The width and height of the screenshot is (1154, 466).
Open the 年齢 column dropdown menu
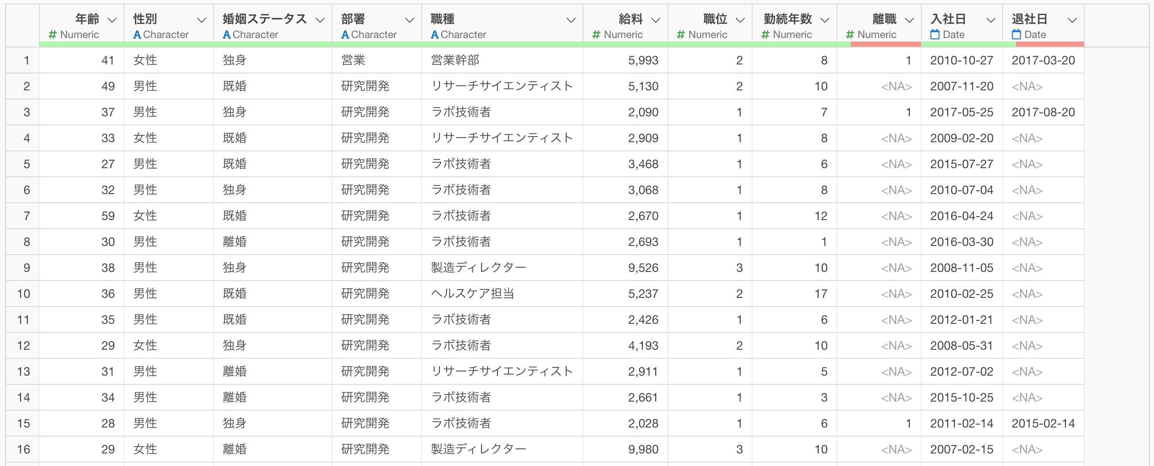pyautogui.click(x=112, y=20)
